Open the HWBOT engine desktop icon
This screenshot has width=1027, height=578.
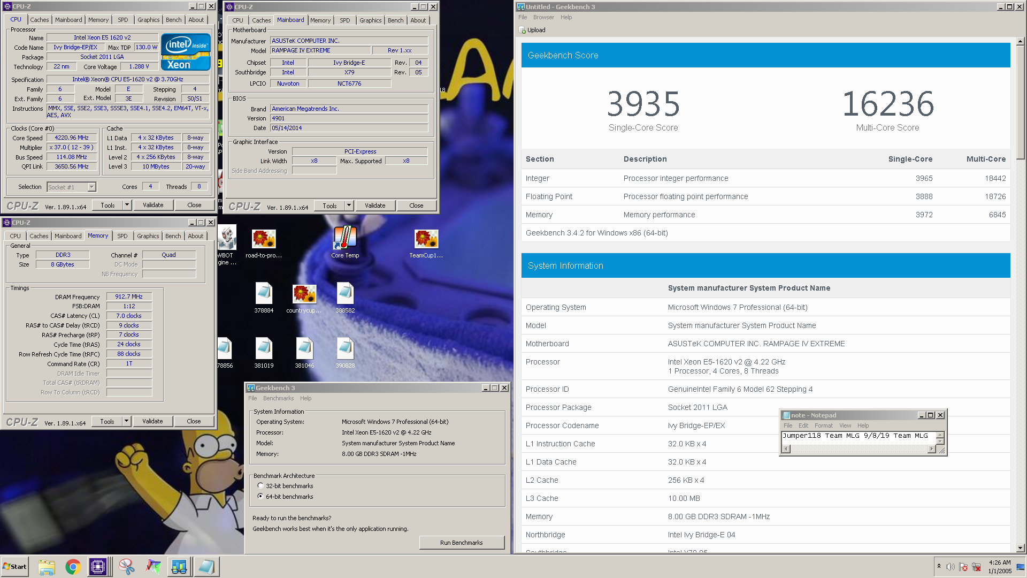pyautogui.click(x=227, y=245)
